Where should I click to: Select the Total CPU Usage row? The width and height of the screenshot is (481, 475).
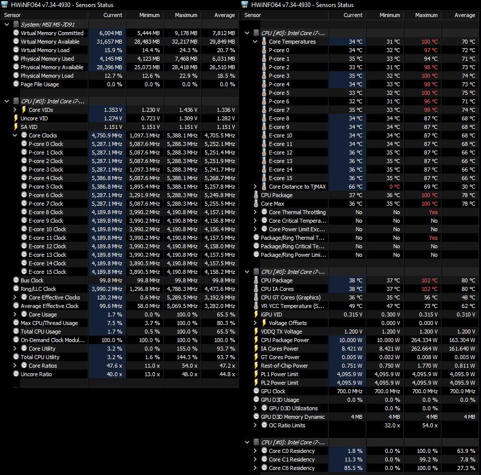126,332
